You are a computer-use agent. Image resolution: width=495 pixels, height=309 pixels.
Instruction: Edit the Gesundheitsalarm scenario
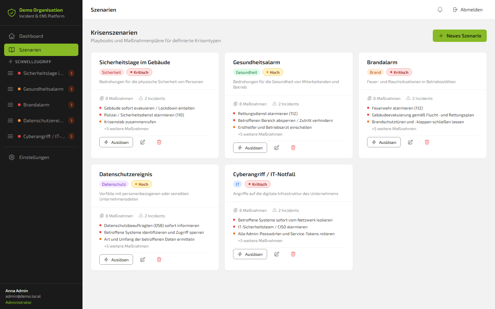pos(277,148)
